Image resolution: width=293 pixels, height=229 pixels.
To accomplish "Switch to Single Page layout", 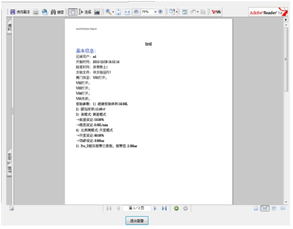I will (256, 208).
